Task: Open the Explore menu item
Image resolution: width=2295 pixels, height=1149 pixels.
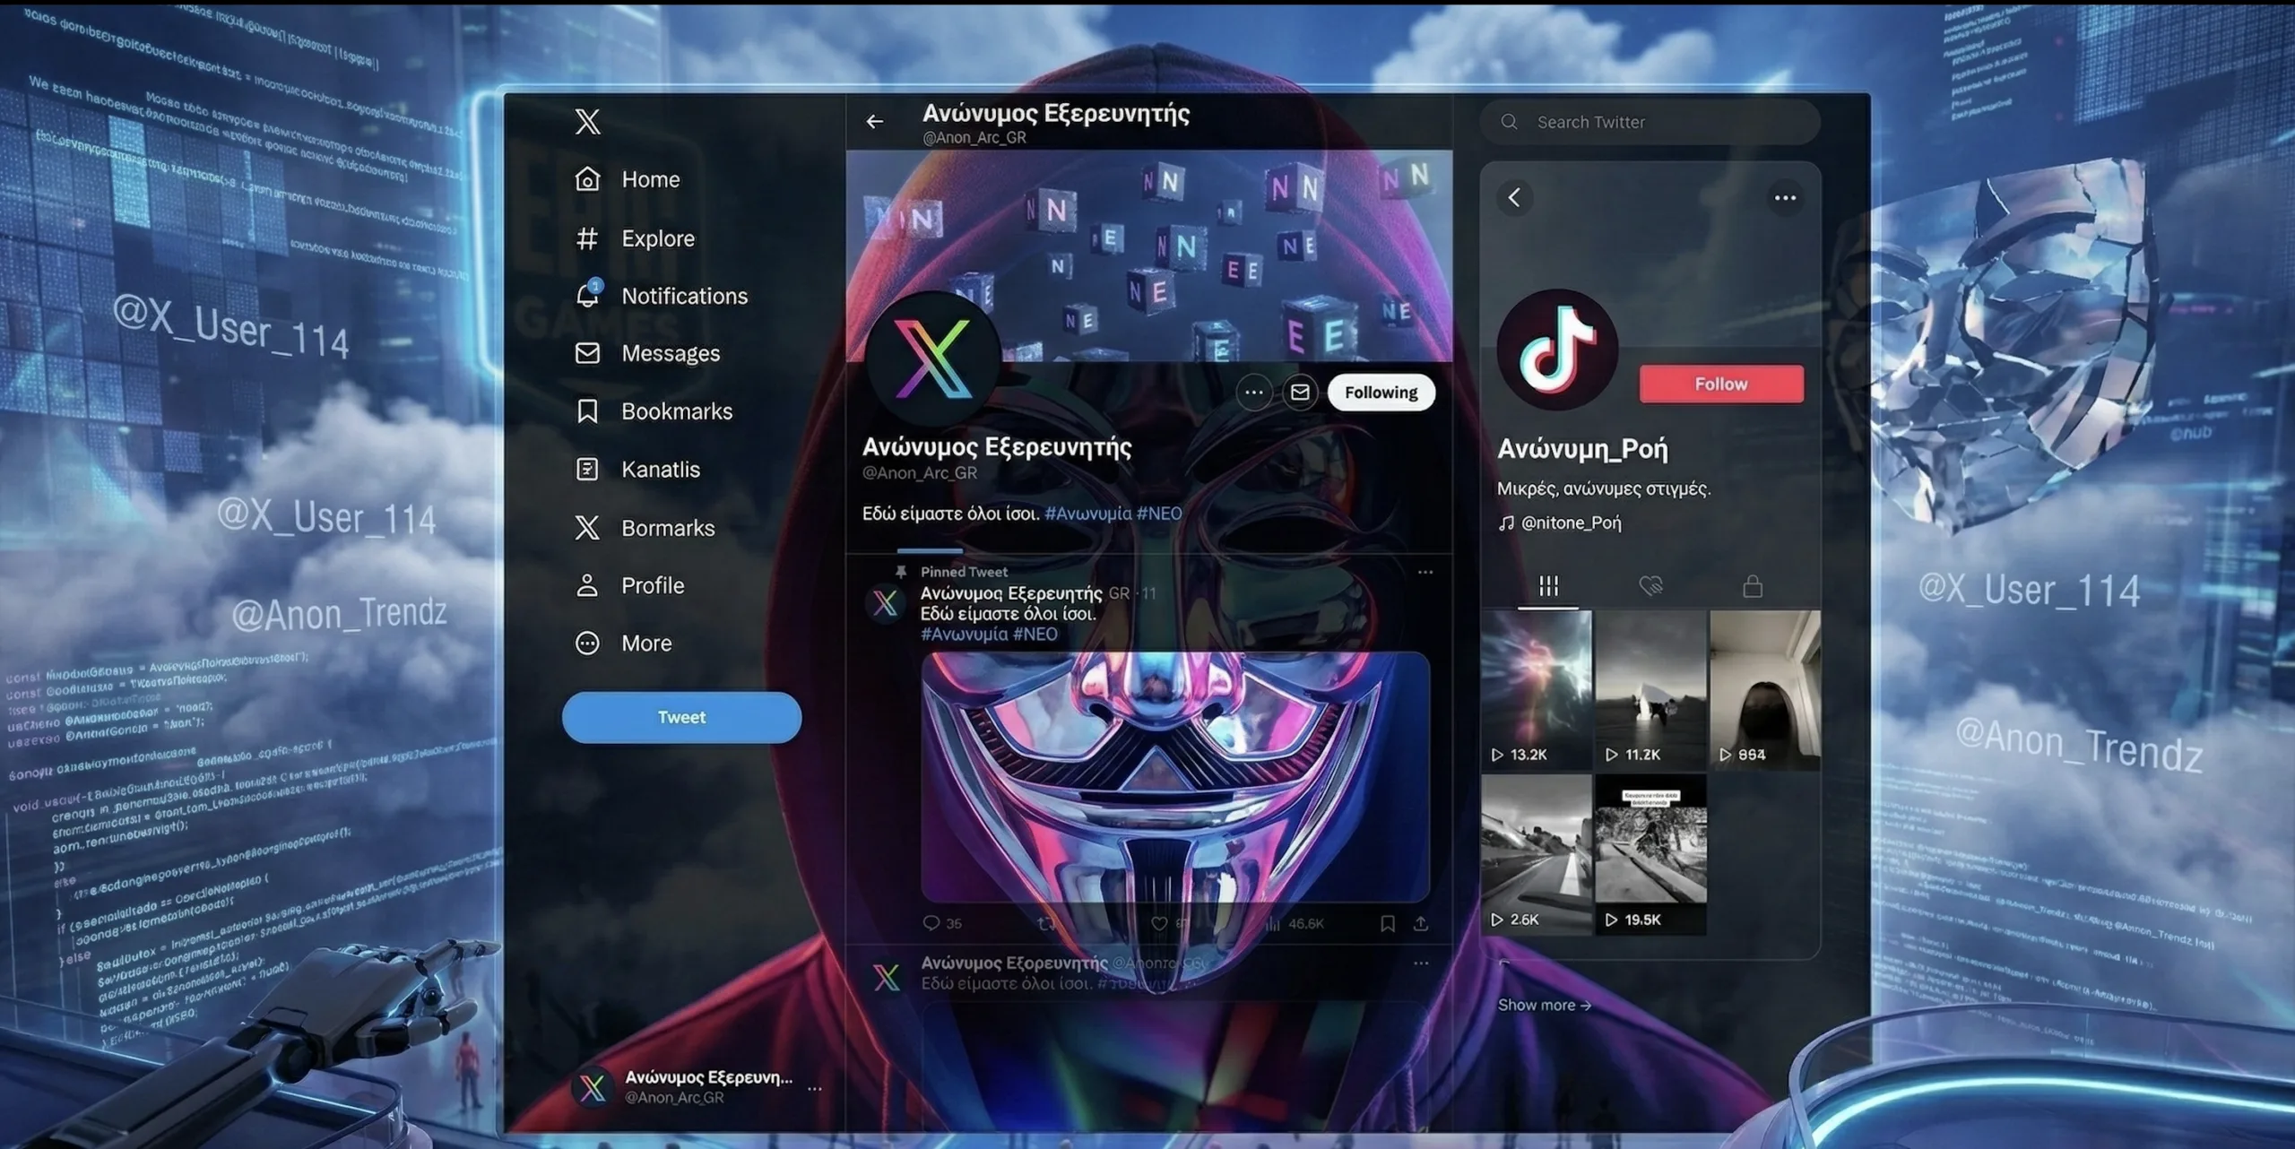Action: [x=657, y=238]
